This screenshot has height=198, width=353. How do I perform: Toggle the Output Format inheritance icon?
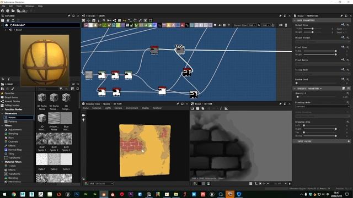coord(343,37)
